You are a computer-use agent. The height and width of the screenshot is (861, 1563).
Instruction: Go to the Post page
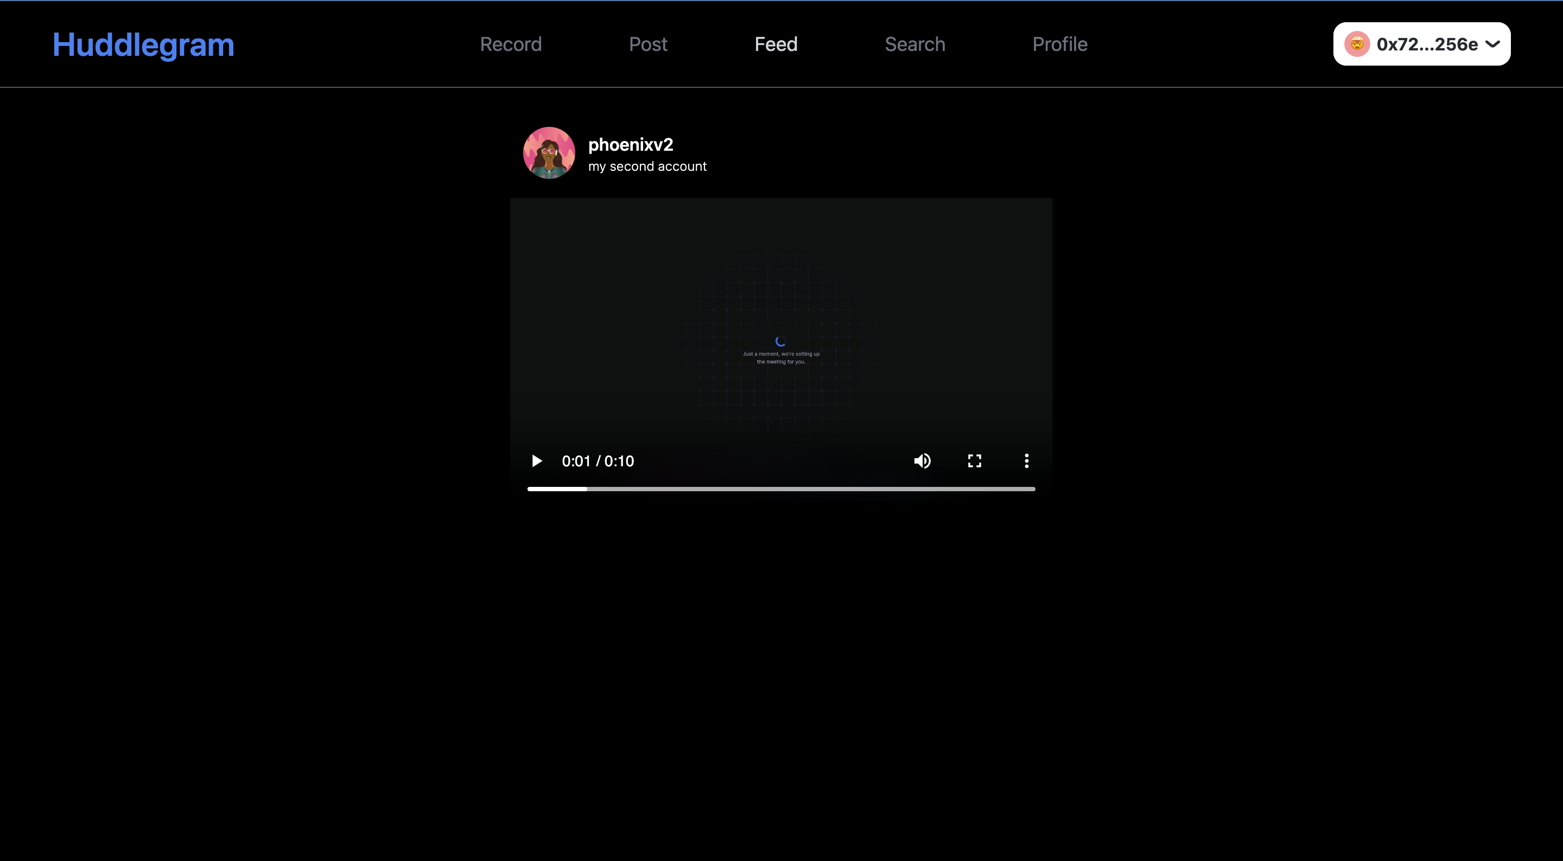click(647, 44)
